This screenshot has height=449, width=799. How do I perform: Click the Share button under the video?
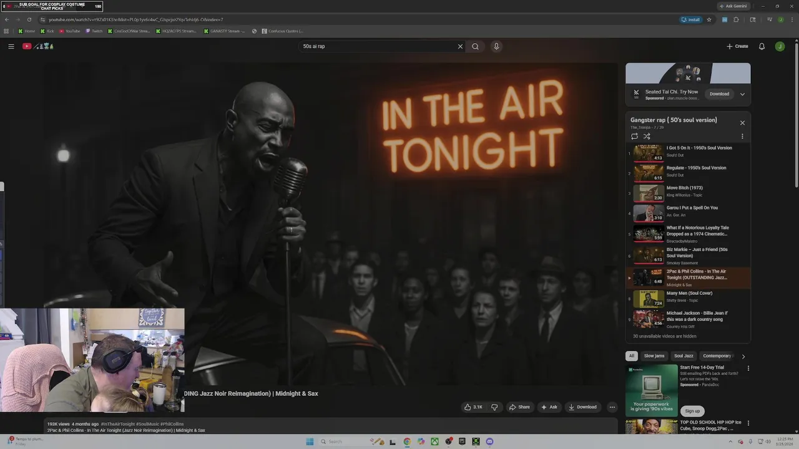pyautogui.click(x=519, y=407)
